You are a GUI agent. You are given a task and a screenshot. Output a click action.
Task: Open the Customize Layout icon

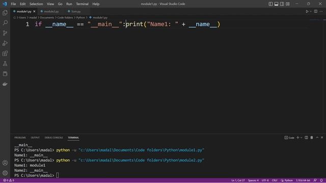tap(288, 4)
